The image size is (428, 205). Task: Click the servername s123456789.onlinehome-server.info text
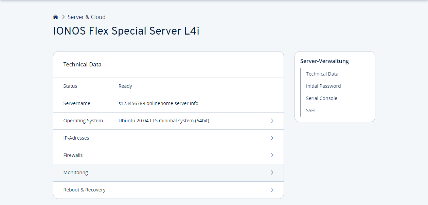pos(158,103)
